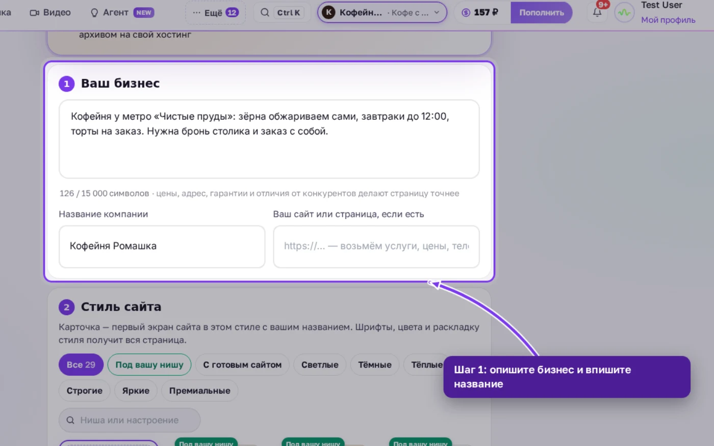
Task: Click the Пополнить button
Action: 542,13
